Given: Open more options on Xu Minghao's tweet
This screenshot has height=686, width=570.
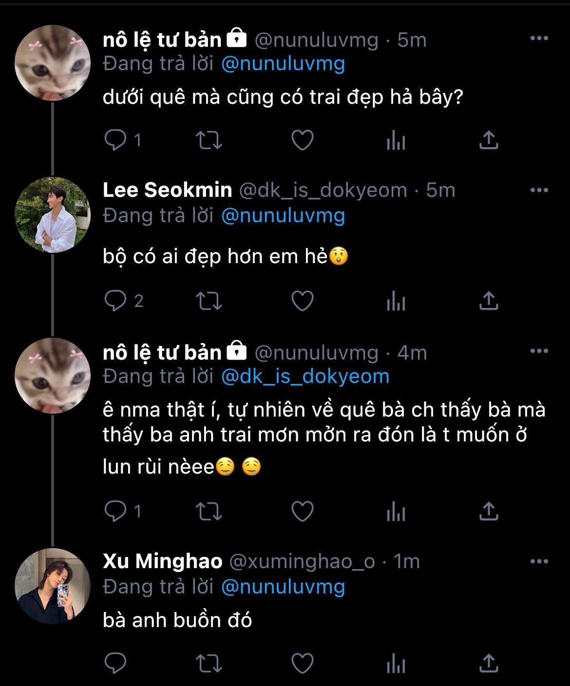Looking at the screenshot, I should click(539, 561).
